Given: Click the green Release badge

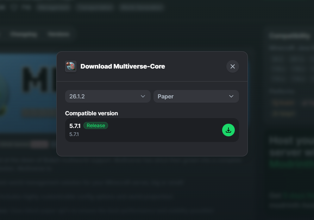Looking at the screenshot, I should click(96, 125).
